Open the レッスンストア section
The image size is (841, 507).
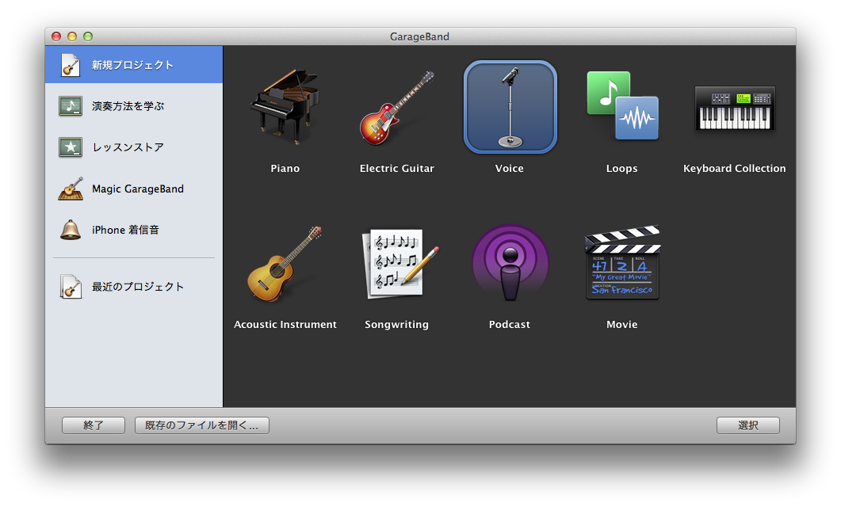(x=133, y=147)
